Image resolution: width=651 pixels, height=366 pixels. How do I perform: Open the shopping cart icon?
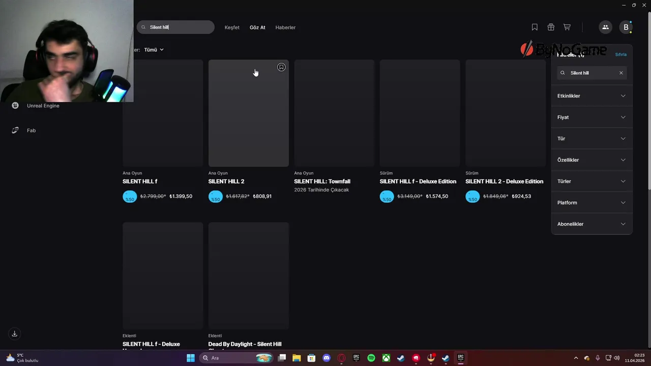point(567,27)
